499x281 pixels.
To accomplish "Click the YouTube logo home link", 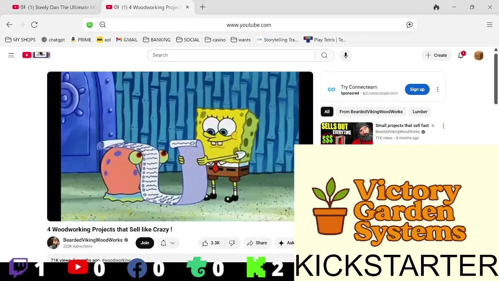I will pos(36,55).
